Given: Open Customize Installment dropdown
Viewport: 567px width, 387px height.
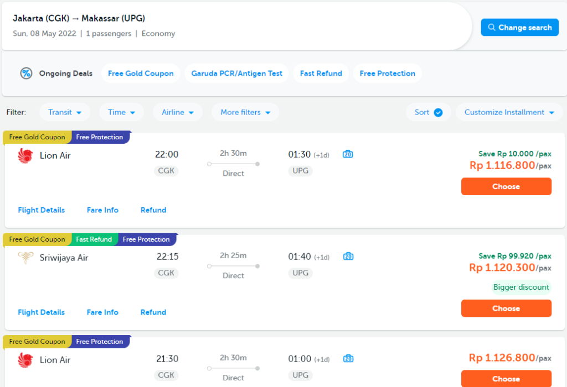Looking at the screenshot, I should click(x=509, y=112).
